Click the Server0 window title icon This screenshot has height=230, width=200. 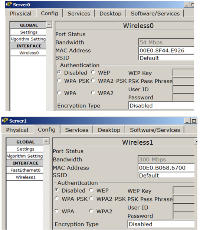[9, 4]
